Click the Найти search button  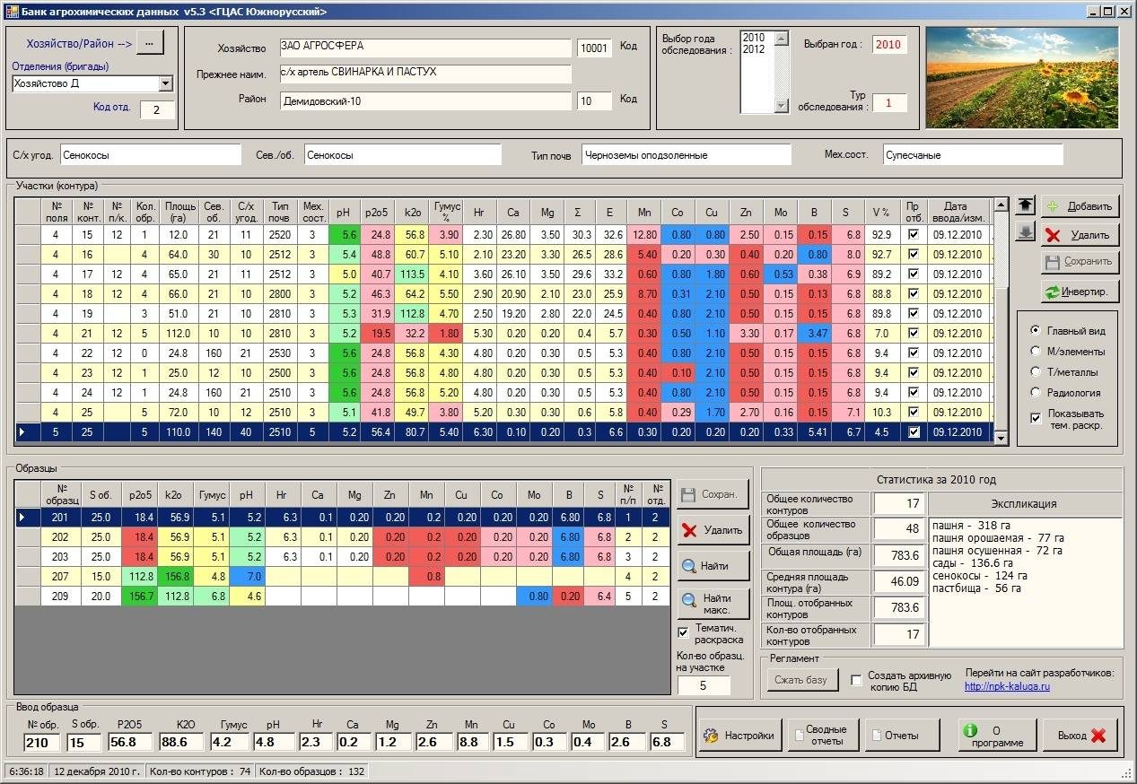click(713, 566)
